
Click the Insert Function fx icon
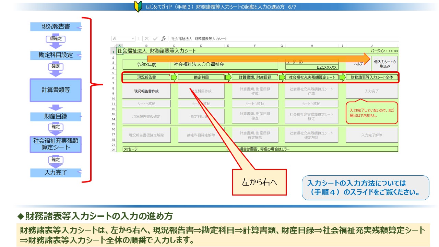click(164, 39)
